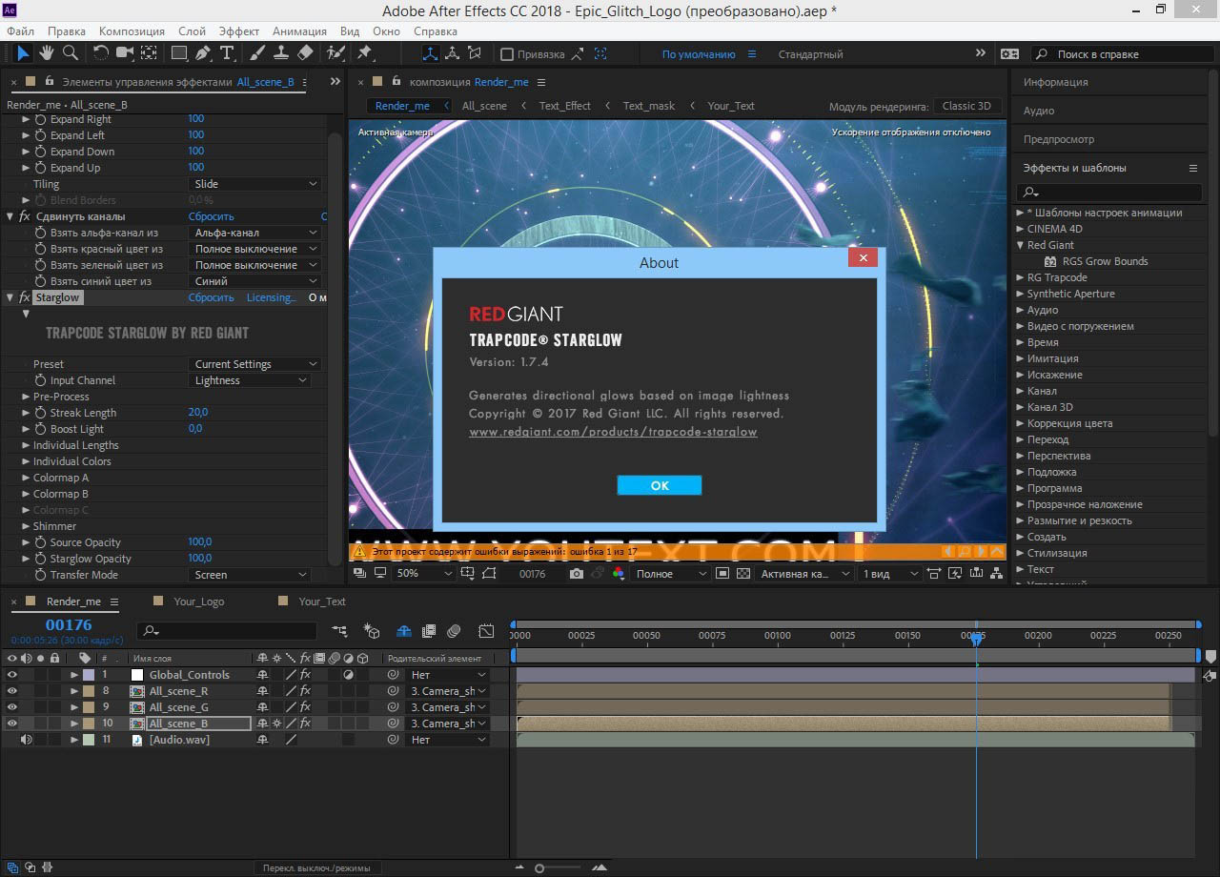Enable the Привязка snapping checkbox
The width and height of the screenshot is (1220, 877).
[507, 54]
